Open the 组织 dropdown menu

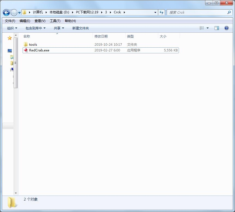(x=12, y=28)
